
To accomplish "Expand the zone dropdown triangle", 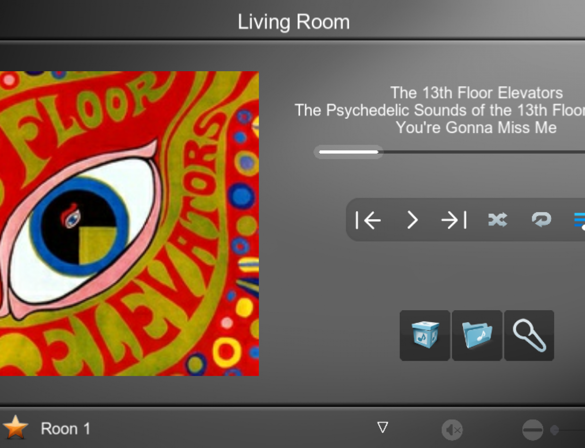I will point(383,428).
